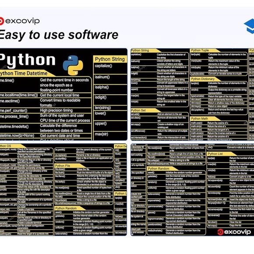Select the 'Close the file' description
254x254 pixels.
click(83, 169)
